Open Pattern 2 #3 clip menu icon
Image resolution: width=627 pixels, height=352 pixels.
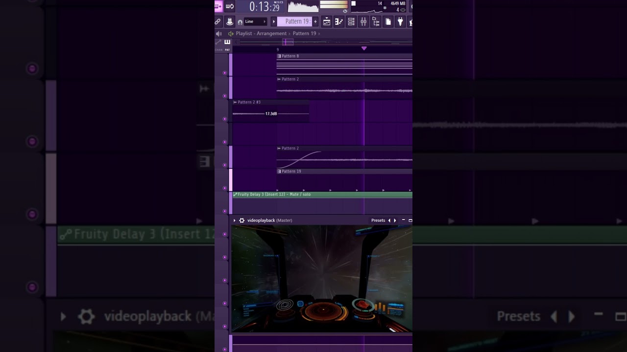(x=235, y=102)
